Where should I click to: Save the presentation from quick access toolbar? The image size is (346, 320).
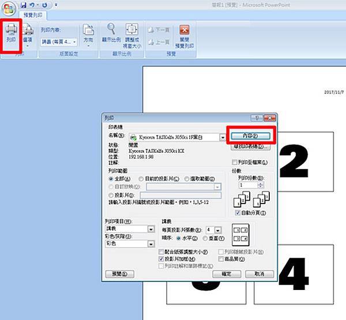[x=24, y=5]
